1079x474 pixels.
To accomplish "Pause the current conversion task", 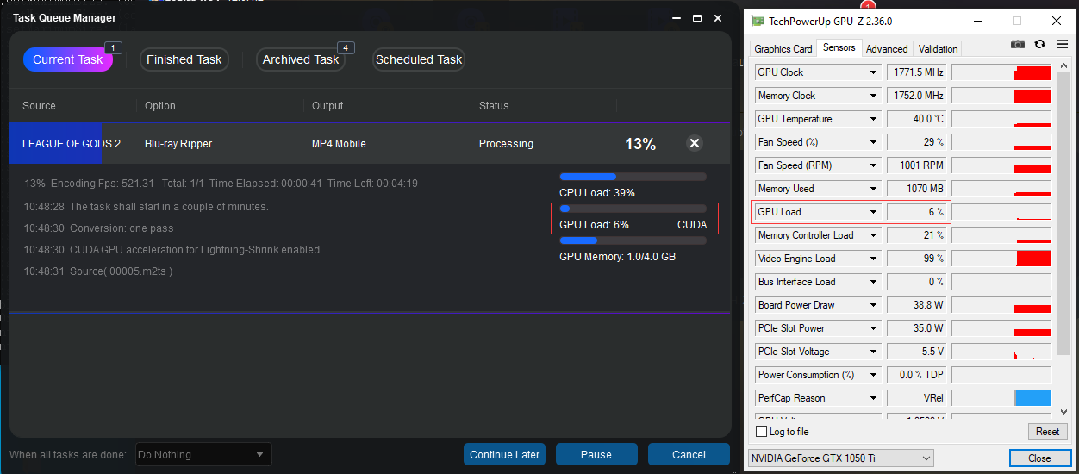I will pyautogui.click(x=596, y=455).
